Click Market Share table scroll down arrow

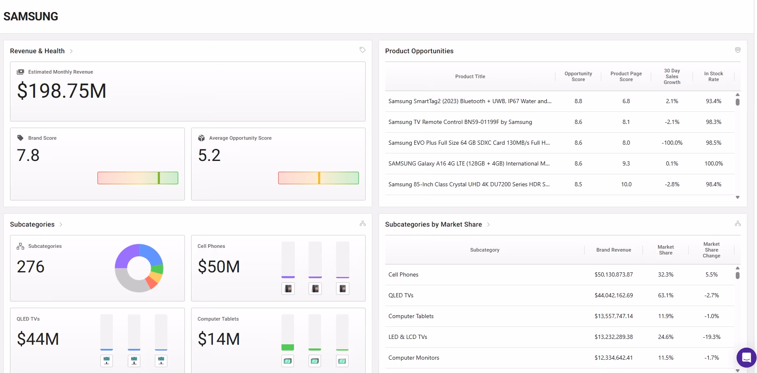tap(737, 371)
